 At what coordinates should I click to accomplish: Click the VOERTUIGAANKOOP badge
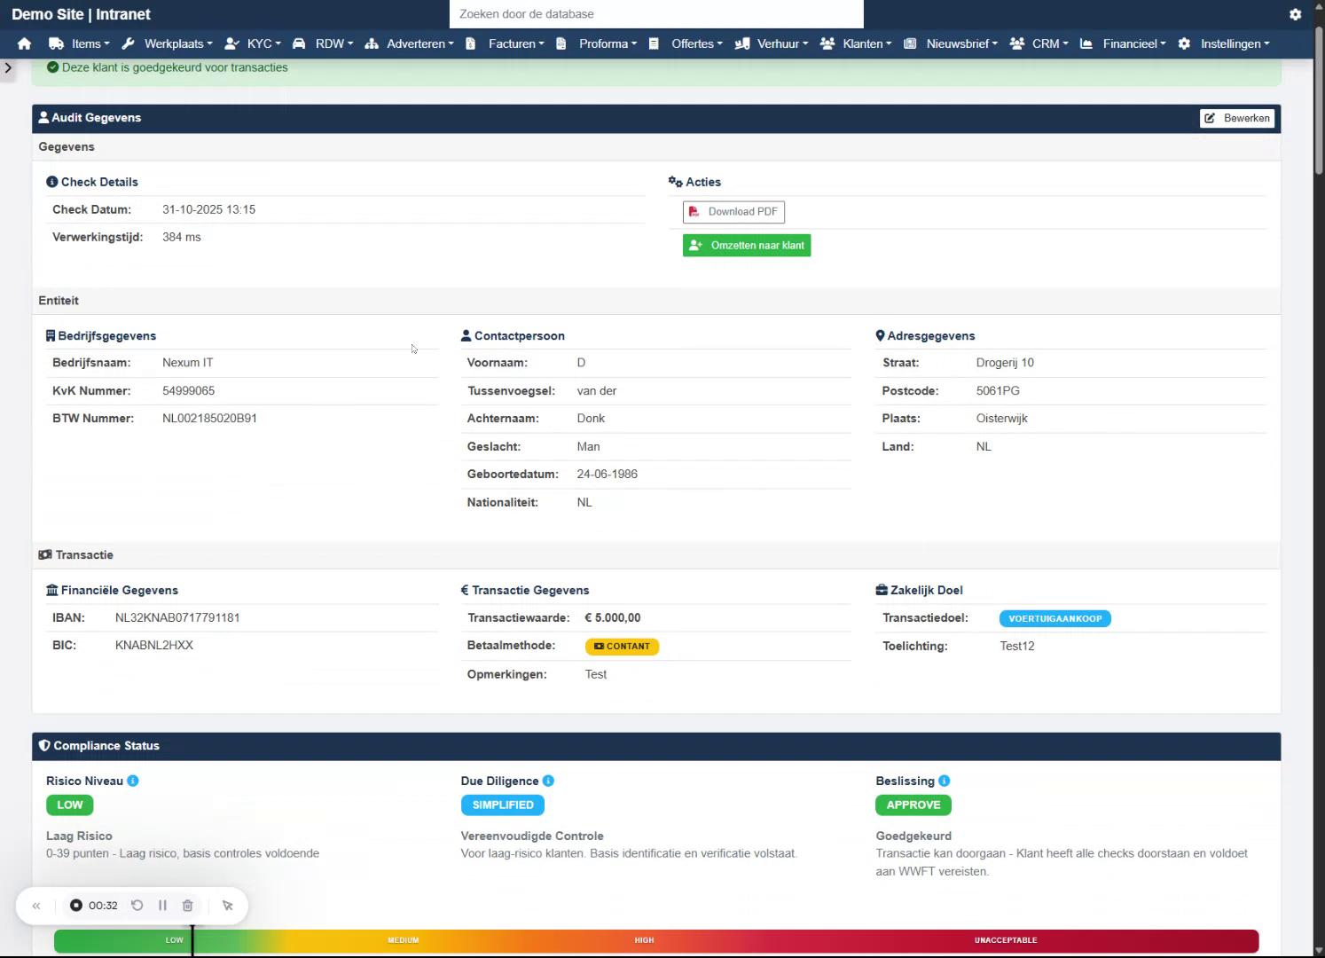pyautogui.click(x=1055, y=618)
